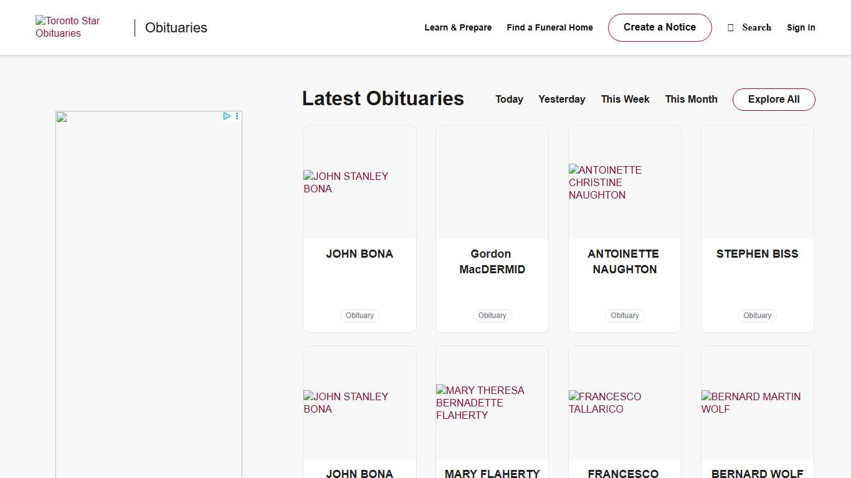Open Bernard Martin Wolf photo thumbnail

[757, 403]
